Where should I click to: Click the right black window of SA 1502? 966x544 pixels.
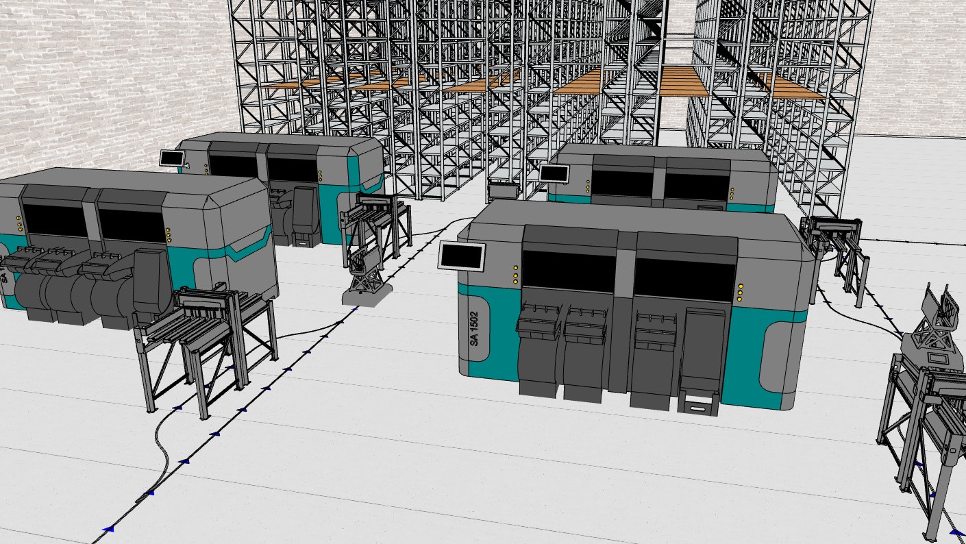(x=684, y=280)
